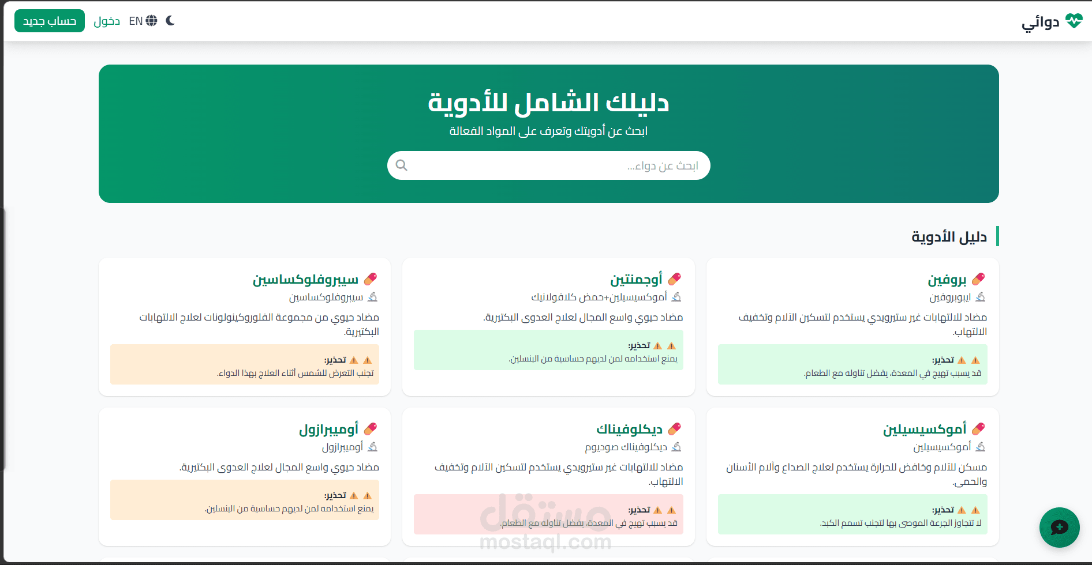The width and height of the screenshot is (1092, 565).
Task: Click the دوائي heartbeat logo icon
Action: (x=1074, y=21)
